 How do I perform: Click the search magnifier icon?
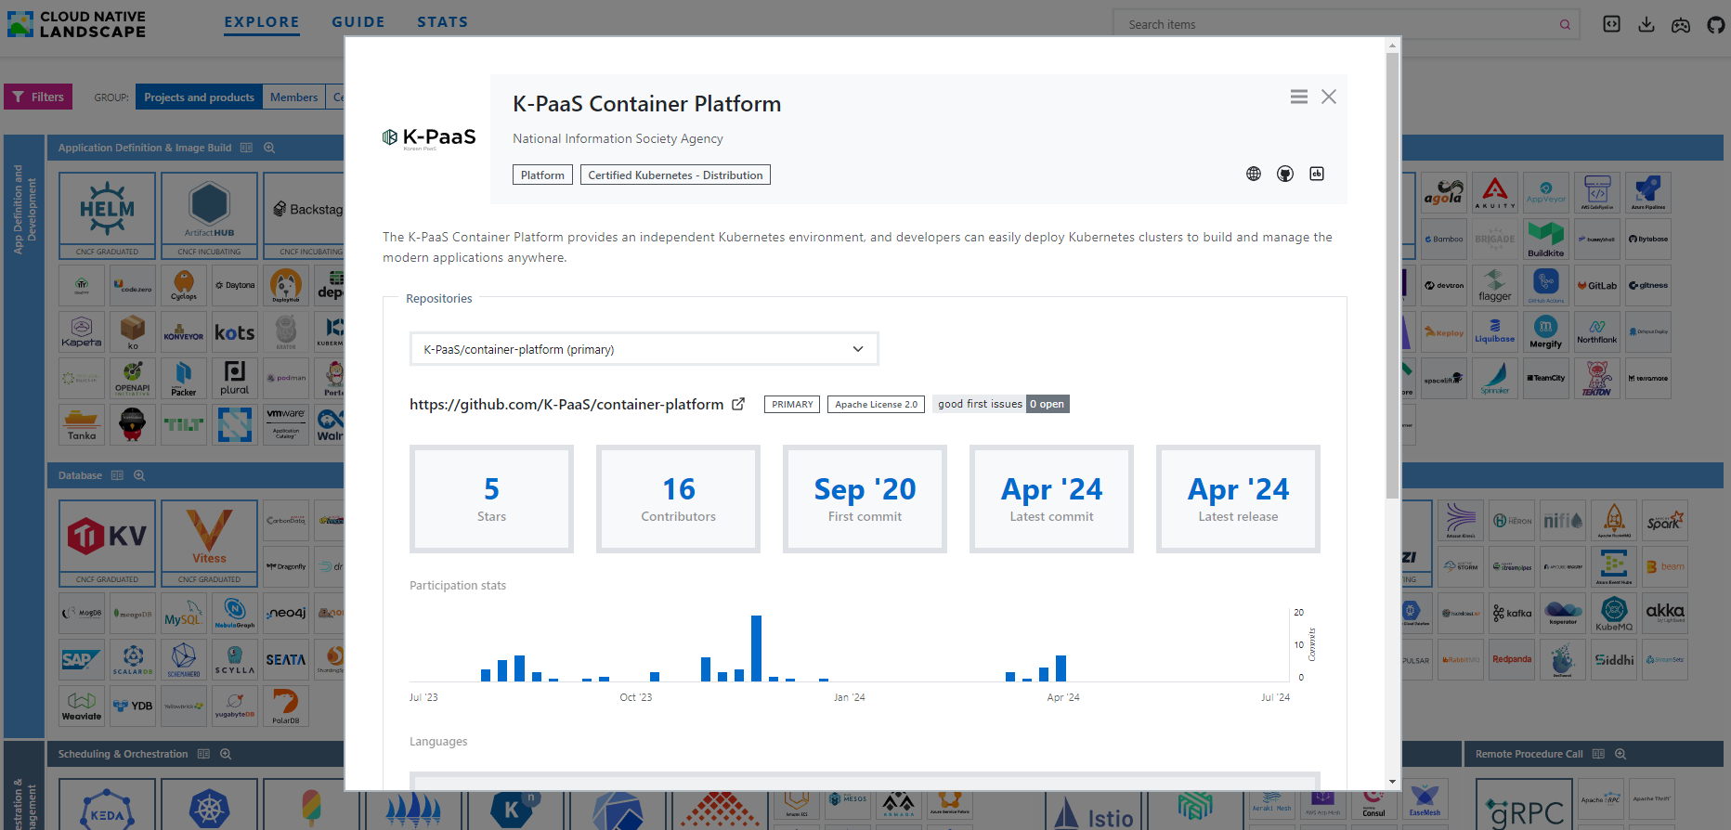(x=1565, y=24)
